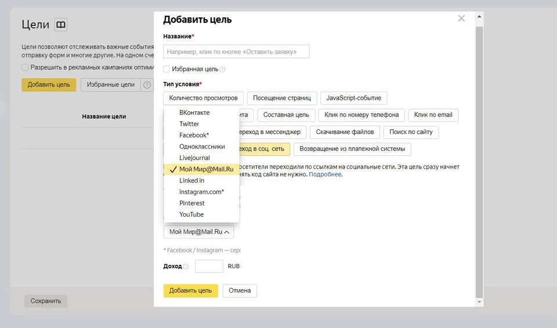Close the Добавить цель dialog
The image size is (557, 328).
[x=461, y=19]
